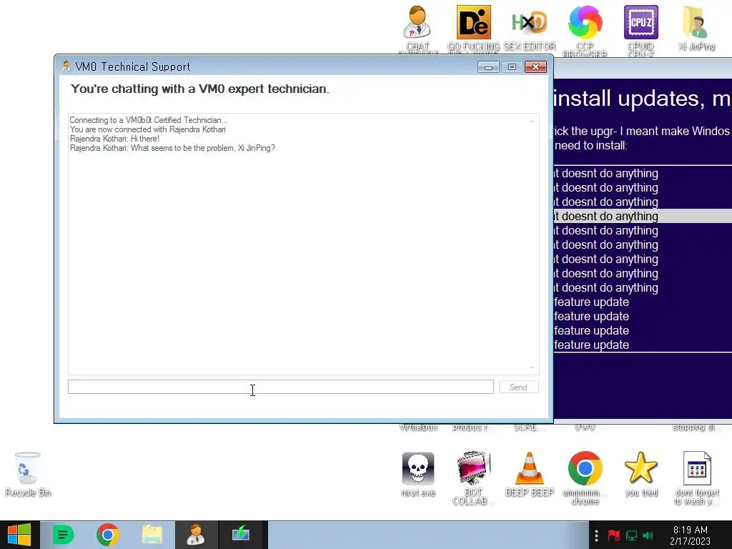Click the Windows Start button

(x=19, y=535)
